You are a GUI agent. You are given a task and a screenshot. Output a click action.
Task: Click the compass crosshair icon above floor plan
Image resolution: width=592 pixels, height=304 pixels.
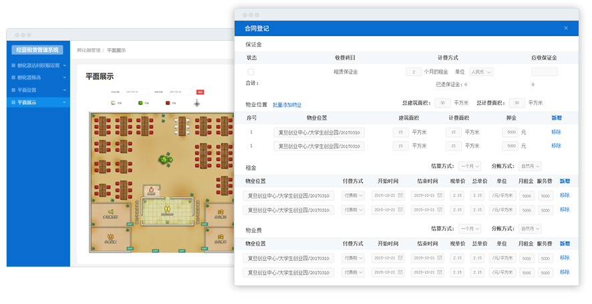point(197,104)
